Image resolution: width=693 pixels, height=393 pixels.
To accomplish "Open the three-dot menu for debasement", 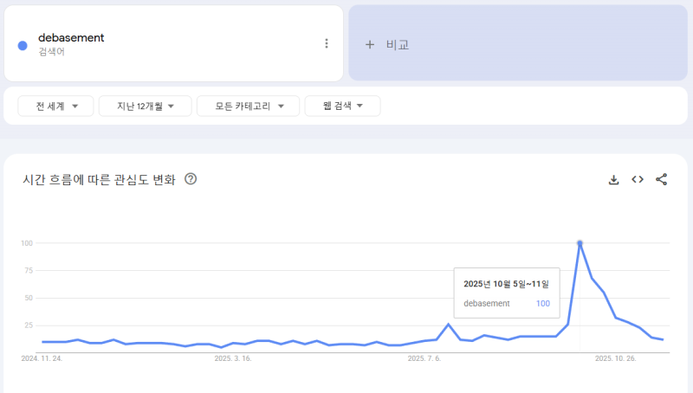I will 327,43.
